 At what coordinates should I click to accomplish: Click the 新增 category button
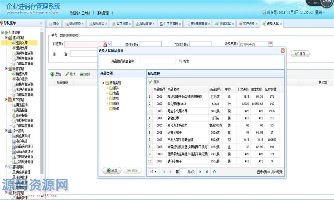(x=112, y=170)
